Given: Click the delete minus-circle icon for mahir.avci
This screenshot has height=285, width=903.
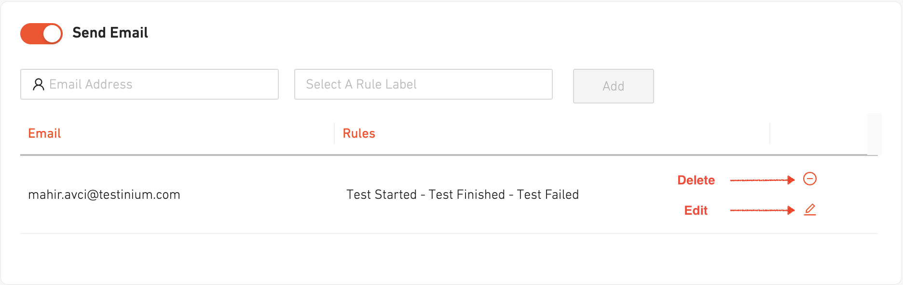Looking at the screenshot, I should click(809, 179).
